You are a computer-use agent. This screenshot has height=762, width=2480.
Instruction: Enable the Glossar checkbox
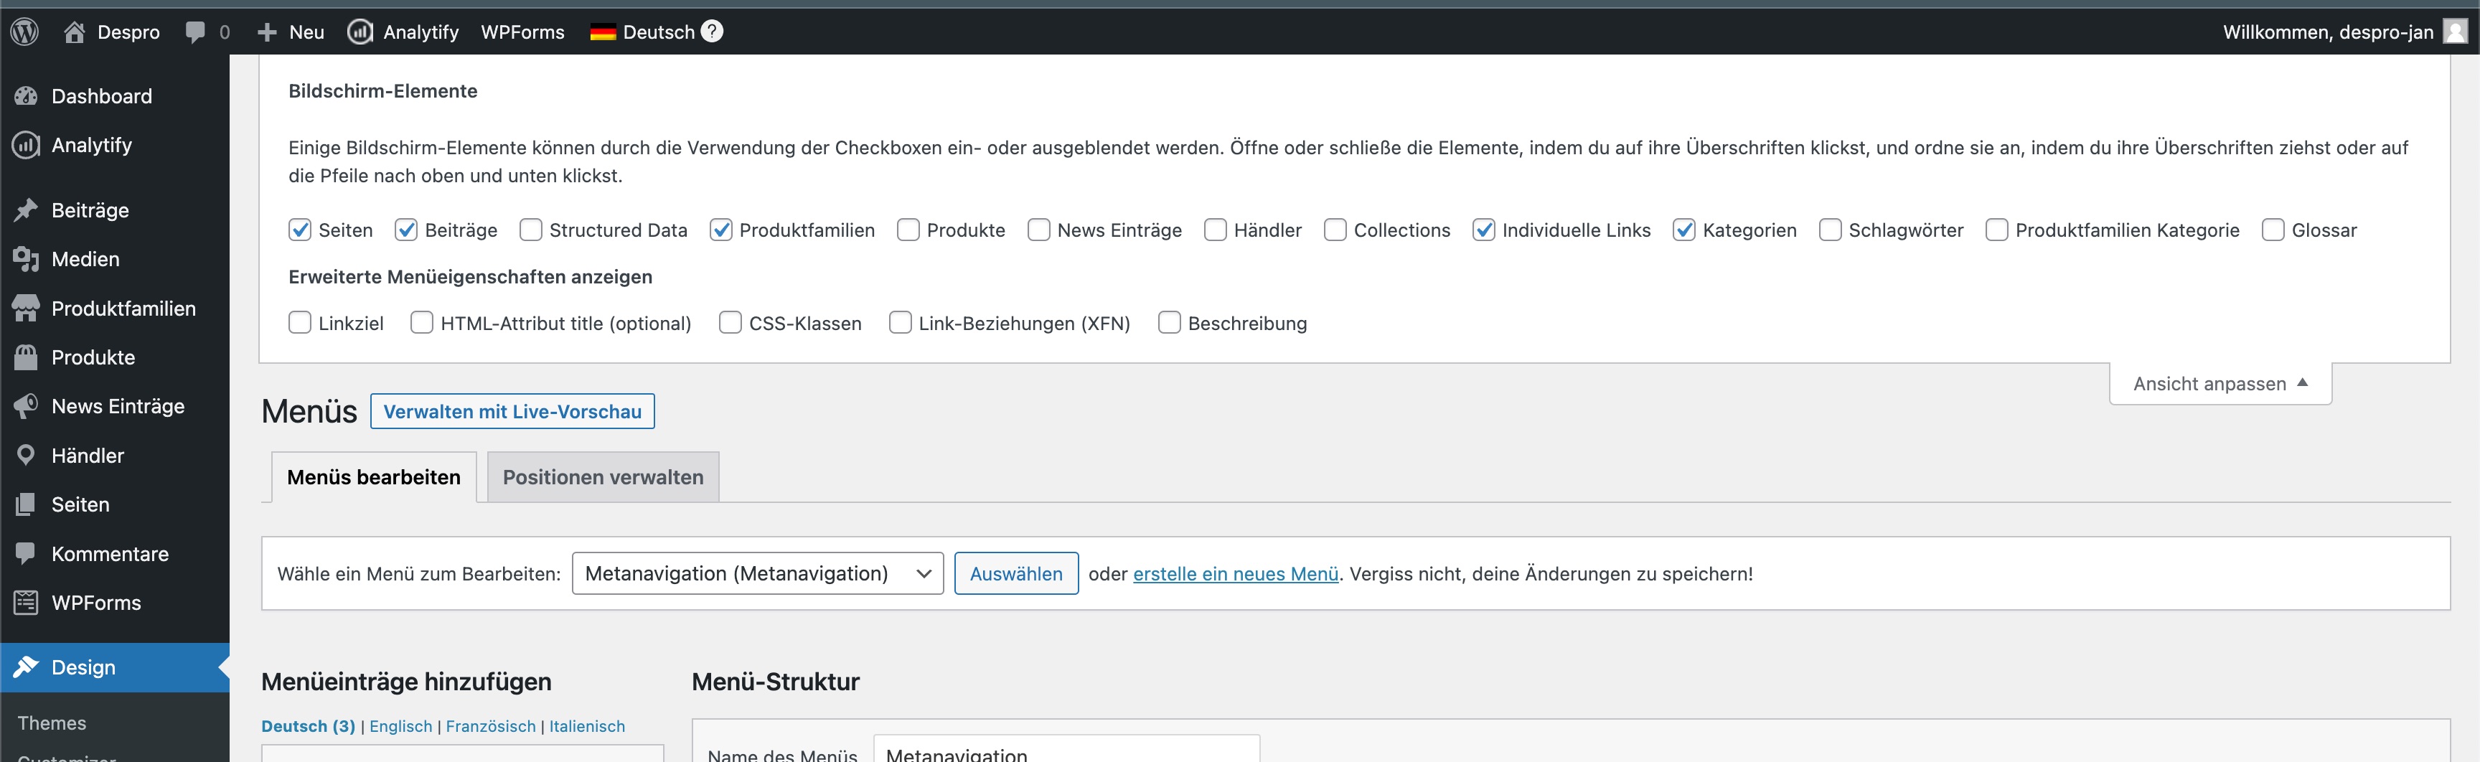pyautogui.click(x=2273, y=230)
